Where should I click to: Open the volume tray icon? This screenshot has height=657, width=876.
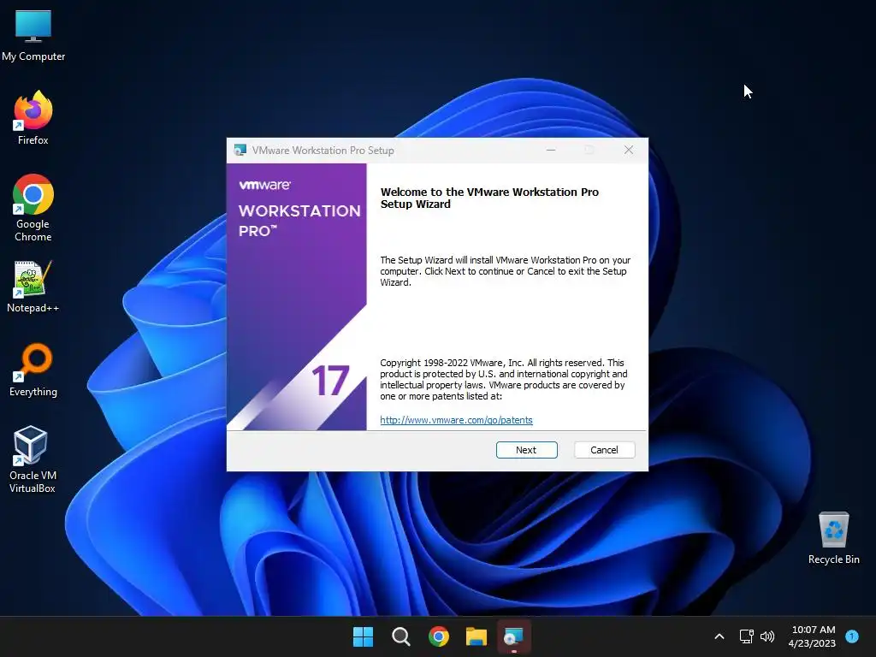pyautogui.click(x=767, y=636)
